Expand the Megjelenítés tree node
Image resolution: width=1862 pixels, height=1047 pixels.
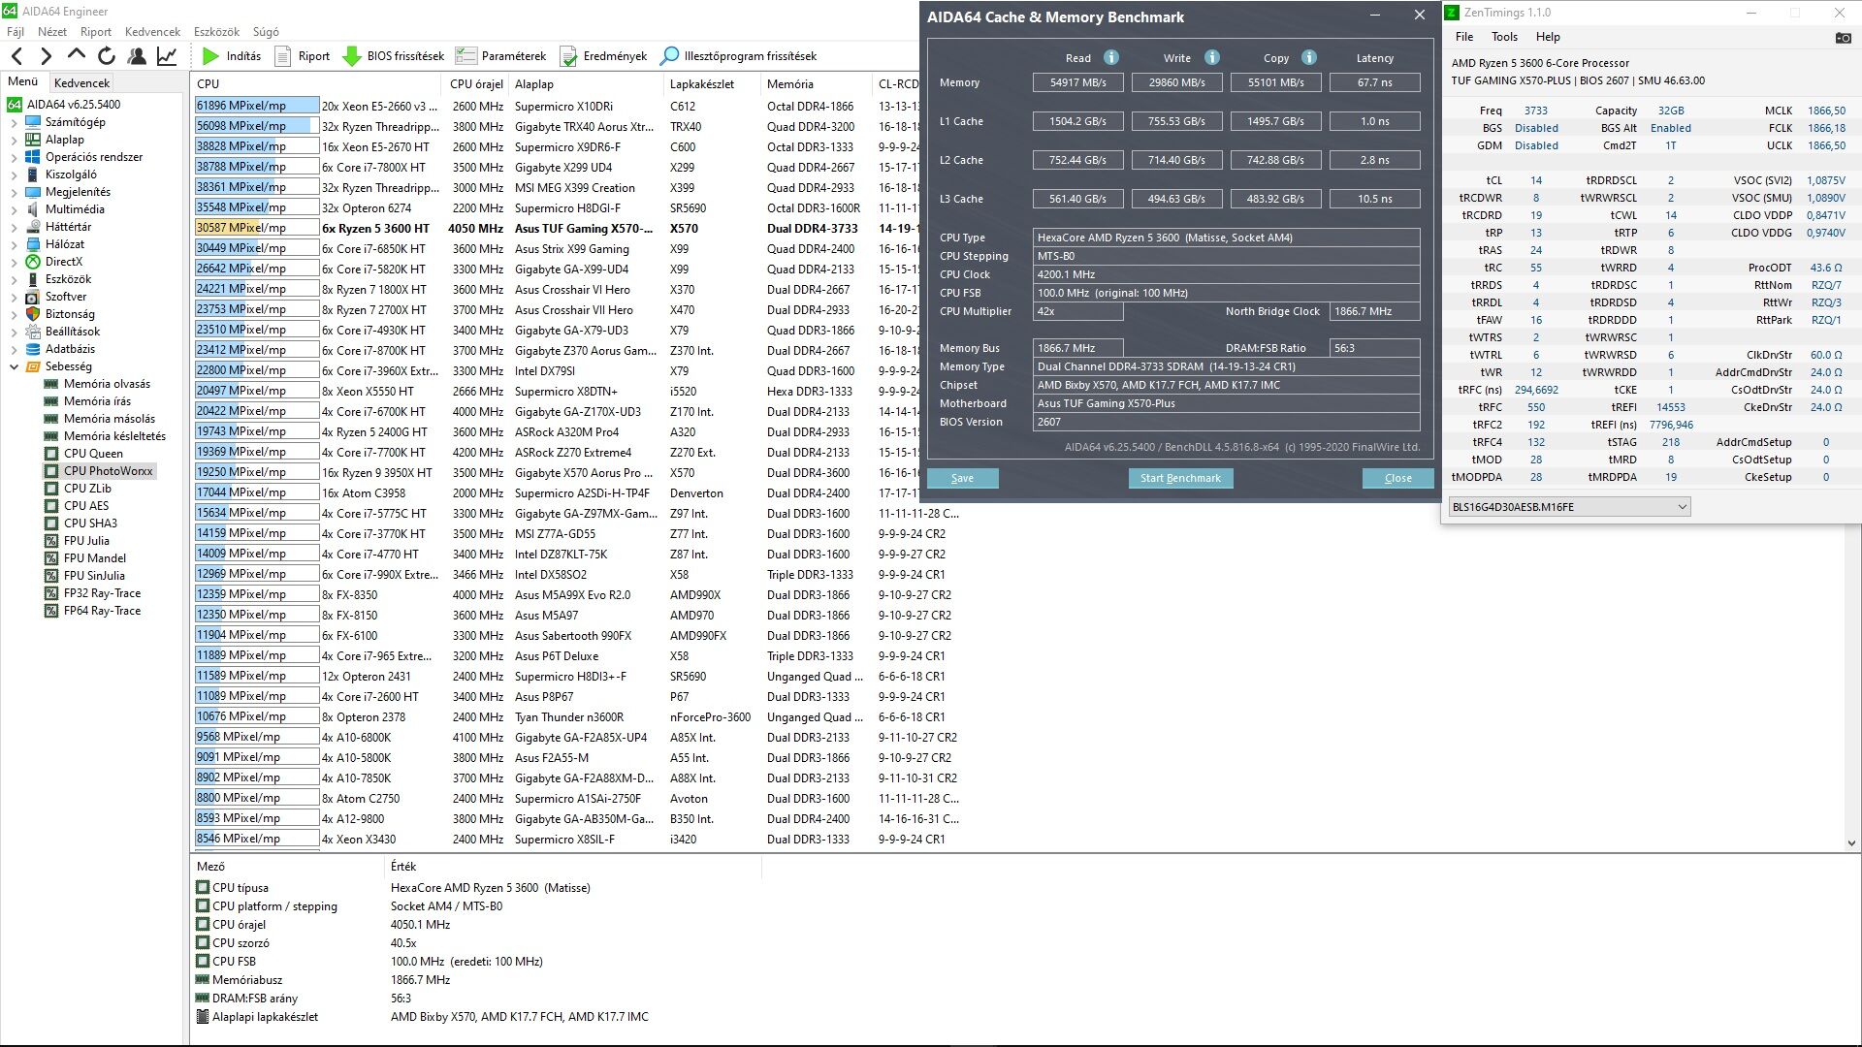14,193
